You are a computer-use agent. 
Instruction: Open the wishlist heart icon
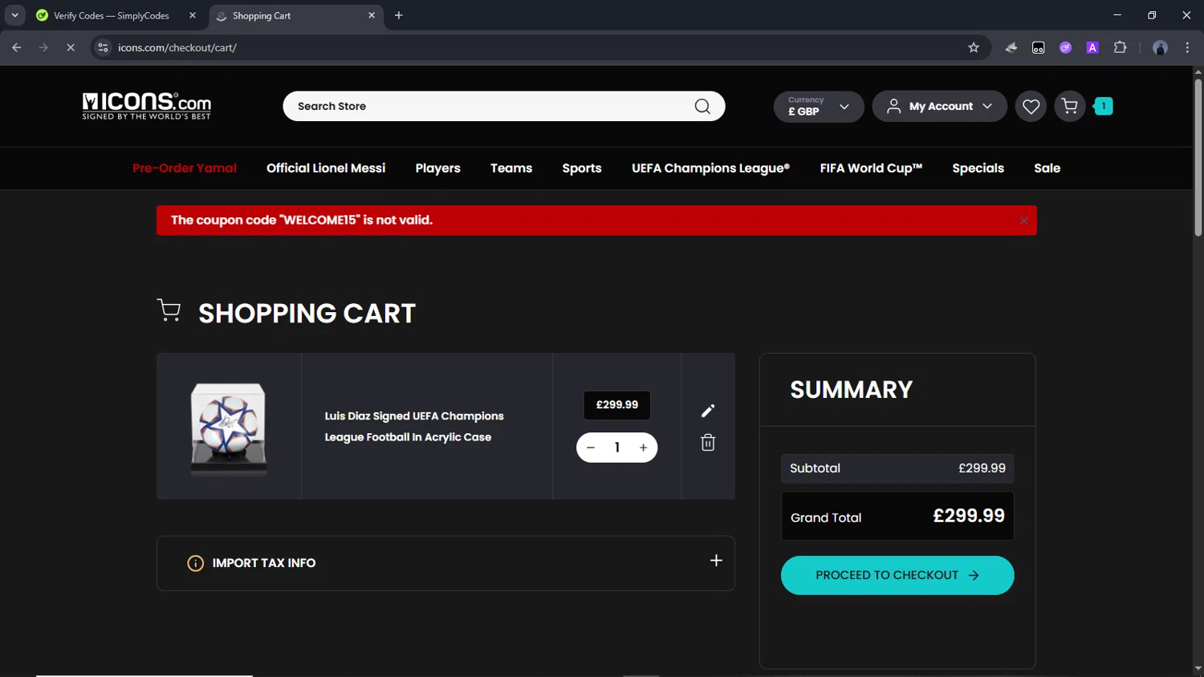click(x=1031, y=106)
